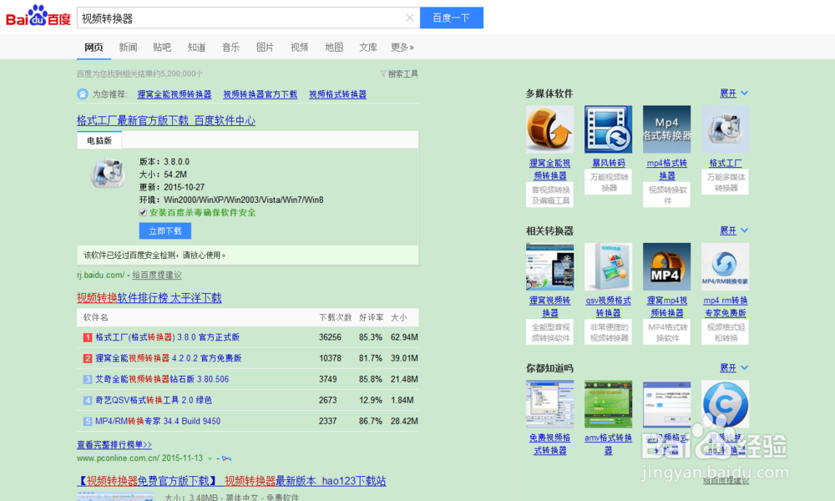This screenshot has width=835, height=501.
Task: Open 搜索工具 filter options
Action: coord(399,74)
